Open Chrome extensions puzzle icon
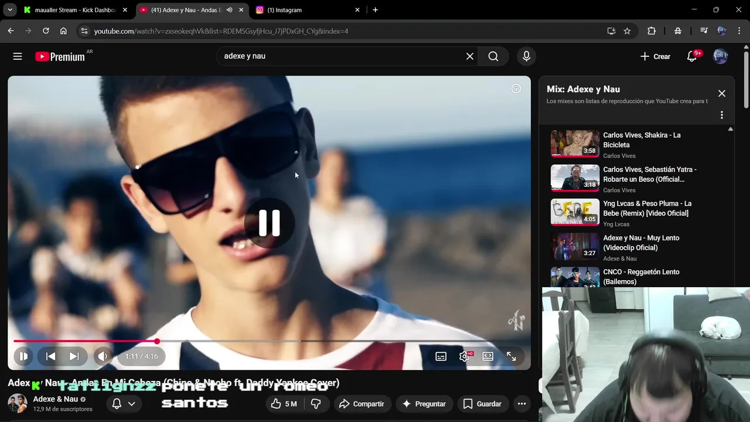This screenshot has width=750, height=422. (x=652, y=31)
